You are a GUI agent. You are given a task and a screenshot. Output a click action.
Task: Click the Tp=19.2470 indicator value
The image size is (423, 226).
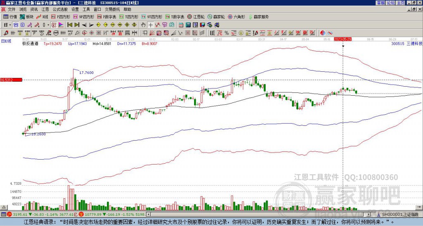click(52, 43)
